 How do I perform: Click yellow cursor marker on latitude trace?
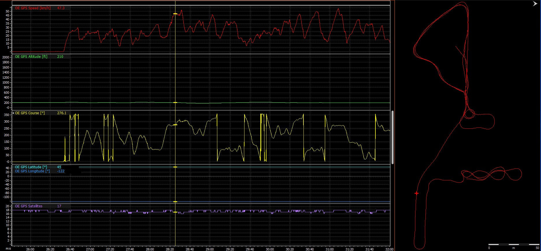coord(175,167)
